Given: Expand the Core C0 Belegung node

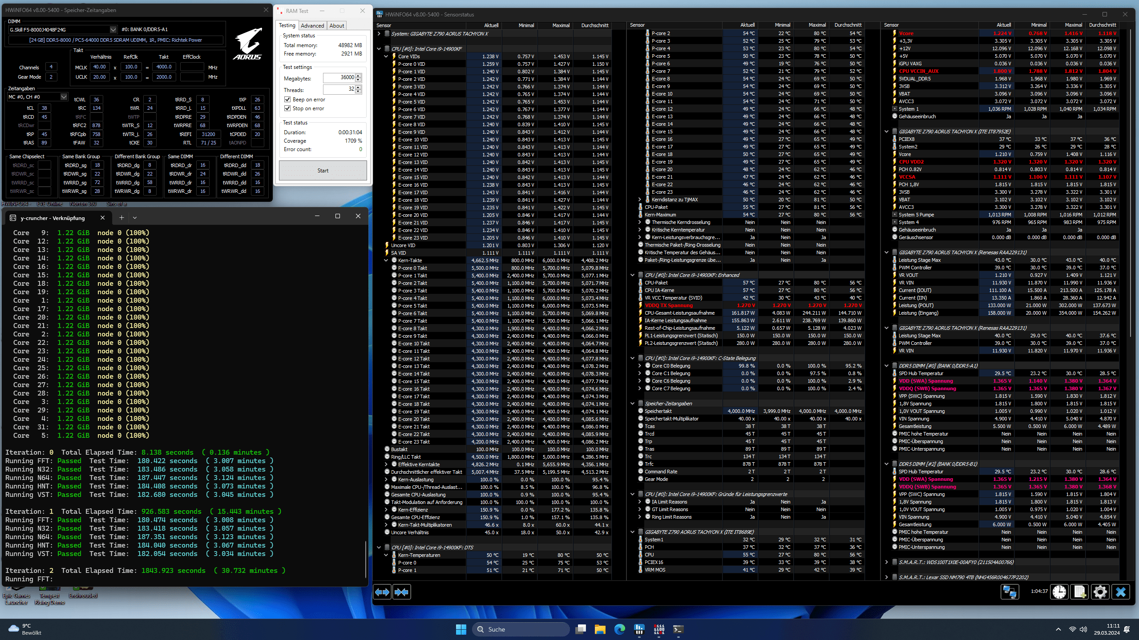Looking at the screenshot, I should pos(640,366).
